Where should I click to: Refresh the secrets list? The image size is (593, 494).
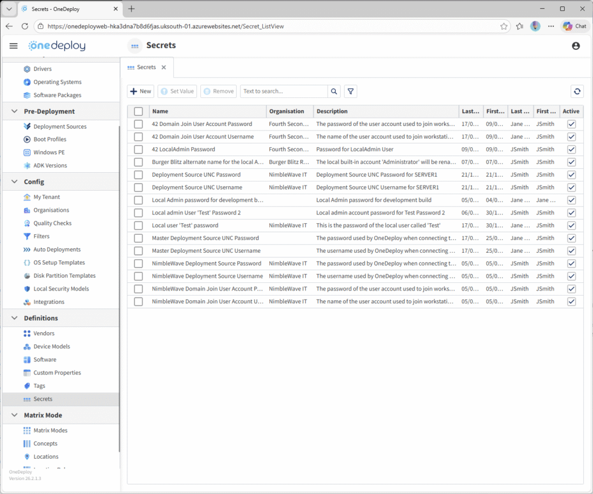point(577,91)
